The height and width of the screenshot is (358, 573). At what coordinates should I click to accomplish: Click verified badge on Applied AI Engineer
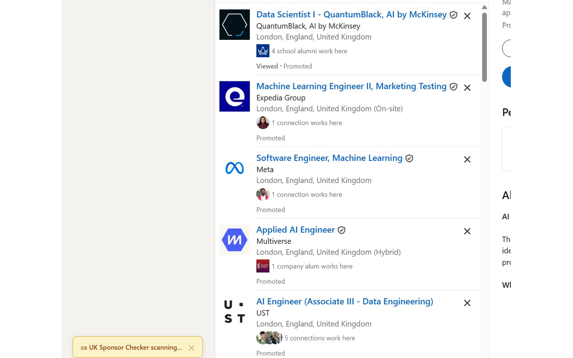click(342, 230)
